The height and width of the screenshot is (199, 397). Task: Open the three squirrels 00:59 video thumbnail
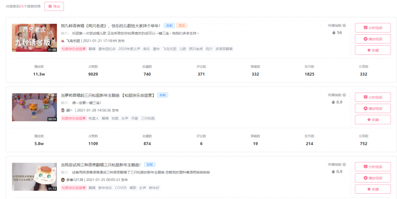34,107
